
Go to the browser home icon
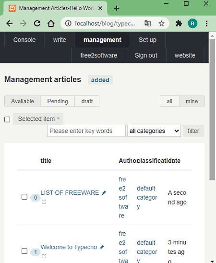click(x=51, y=24)
